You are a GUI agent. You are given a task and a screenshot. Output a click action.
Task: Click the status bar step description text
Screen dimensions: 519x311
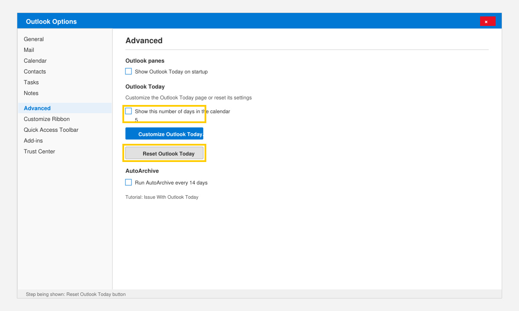(x=76, y=294)
